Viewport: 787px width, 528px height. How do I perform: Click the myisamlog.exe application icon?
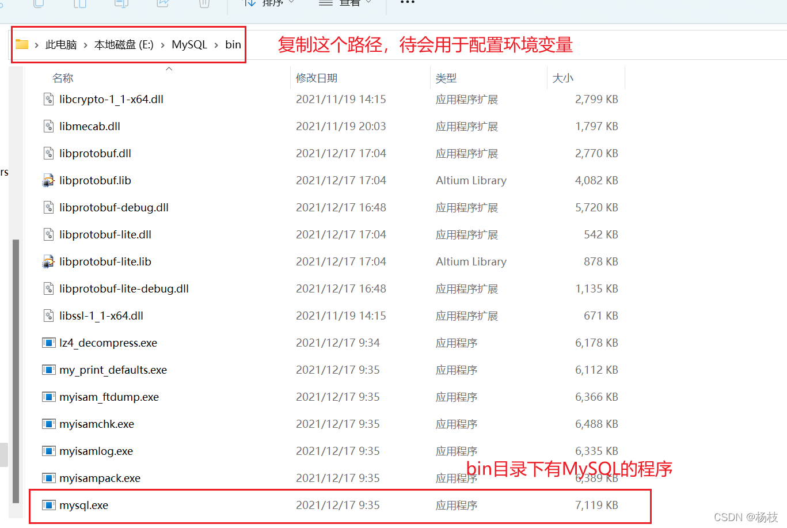click(49, 451)
